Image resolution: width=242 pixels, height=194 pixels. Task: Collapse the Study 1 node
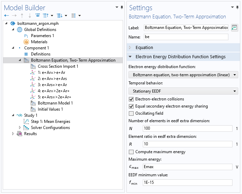click(13, 115)
